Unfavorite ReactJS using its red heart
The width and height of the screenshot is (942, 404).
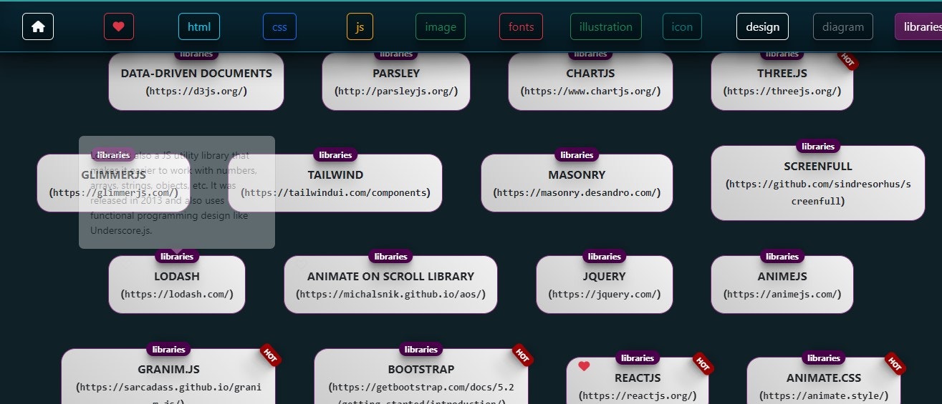coord(584,366)
